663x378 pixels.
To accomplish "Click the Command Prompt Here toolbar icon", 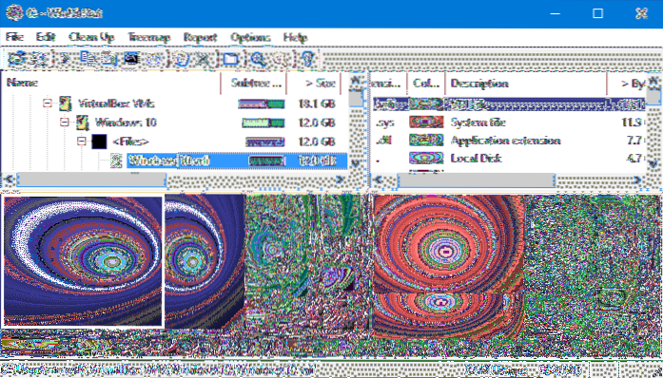I will tap(131, 59).
